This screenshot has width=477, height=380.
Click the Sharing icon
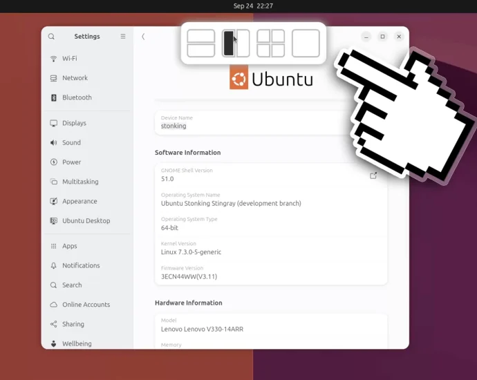[53, 324]
